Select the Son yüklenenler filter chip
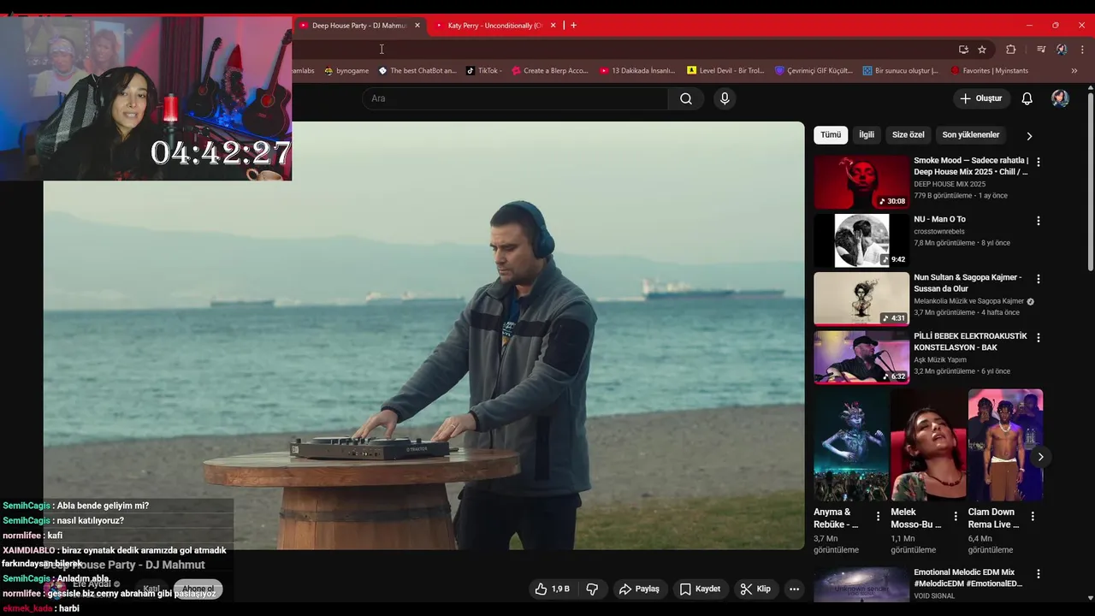The width and height of the screenshot is (1095, 616). (971, 135)
